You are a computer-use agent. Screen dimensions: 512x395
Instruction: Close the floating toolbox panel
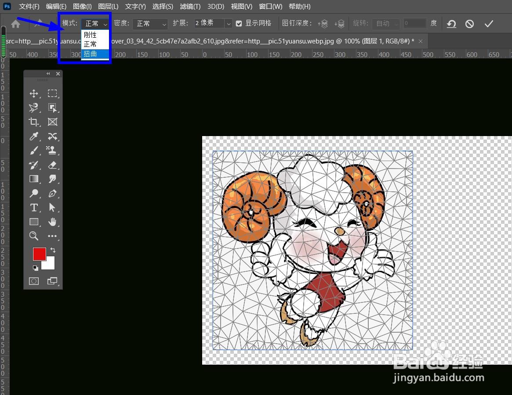[x=58, y=74]
